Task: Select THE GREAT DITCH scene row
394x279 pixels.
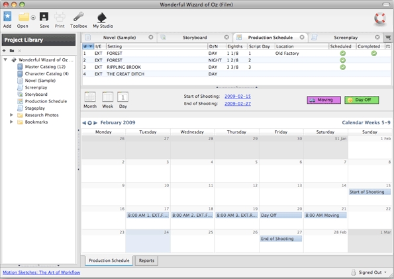Action: (x=236, y=74)
